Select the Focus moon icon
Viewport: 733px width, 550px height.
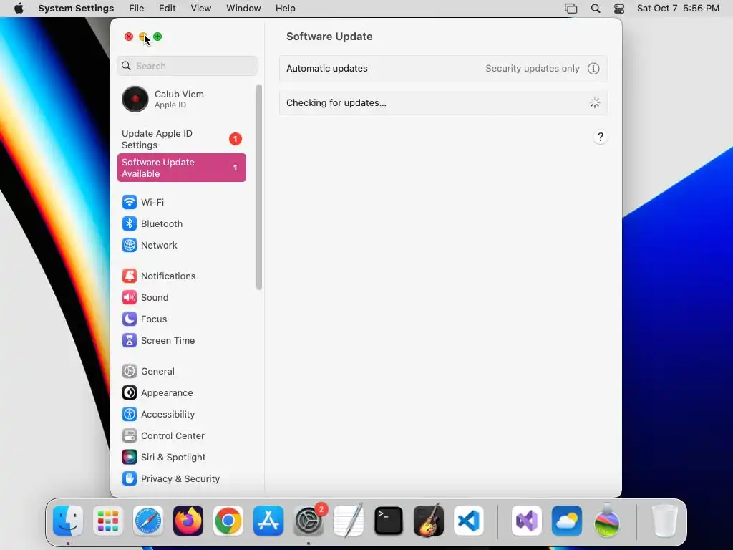click(130, 319)
